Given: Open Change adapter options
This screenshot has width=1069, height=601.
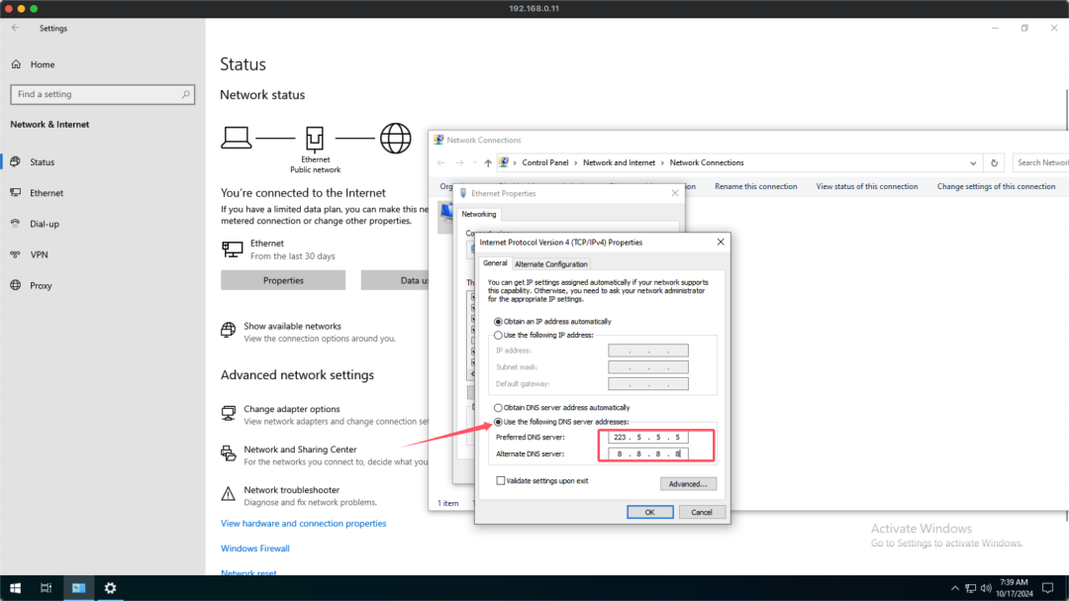Looking at the screenshot, I should (x=292, y=409).
